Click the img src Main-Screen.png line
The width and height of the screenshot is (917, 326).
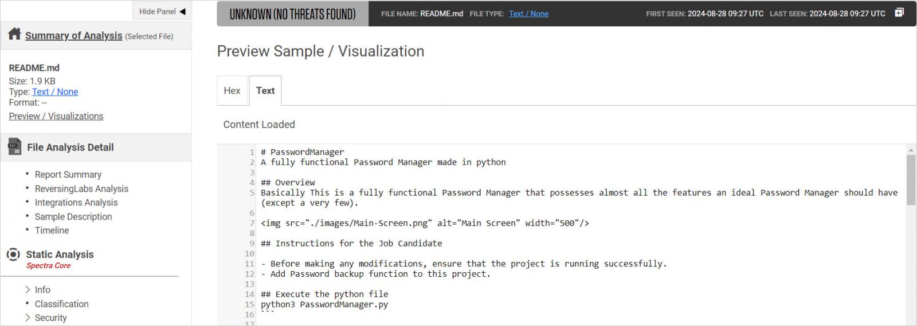pos(425,223)
